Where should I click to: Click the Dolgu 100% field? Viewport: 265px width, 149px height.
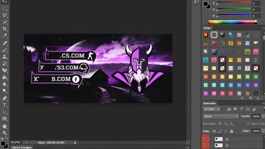coord(256,131)
